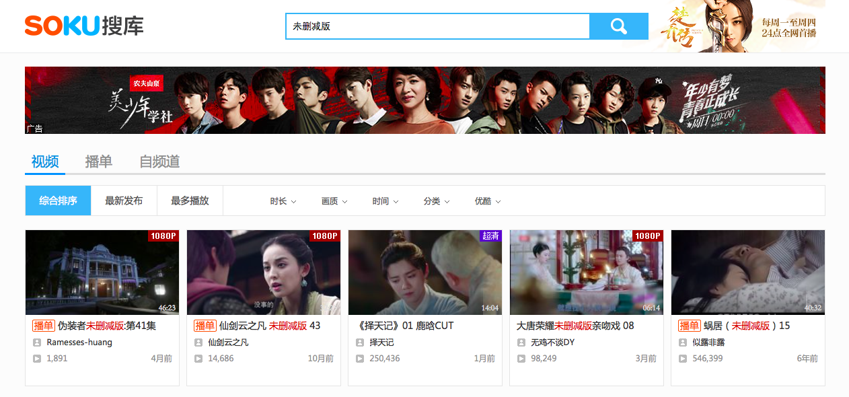Expand the 分类 filter dropdown
The width and height of the screenshot is (849, 397).
(x=437, y=201)
